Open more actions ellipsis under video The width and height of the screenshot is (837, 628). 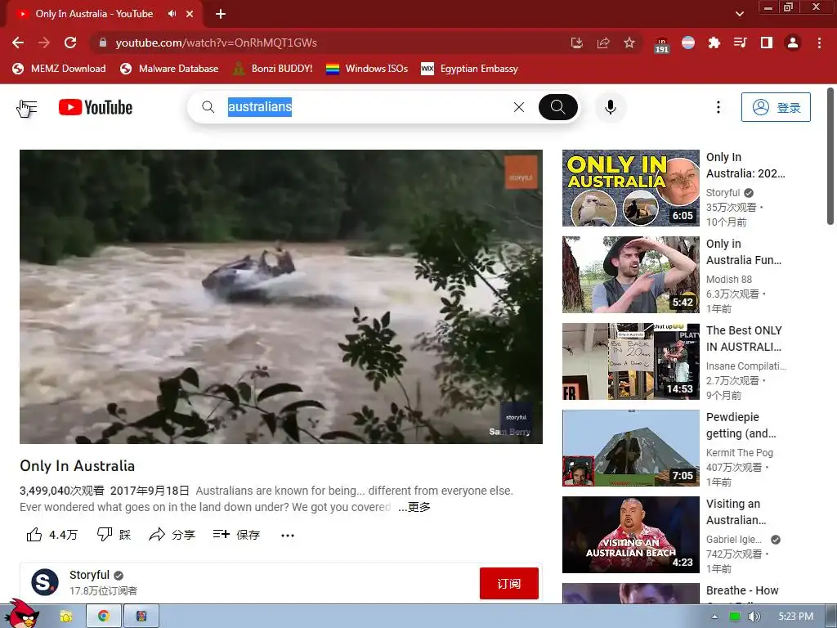(287, 535)
